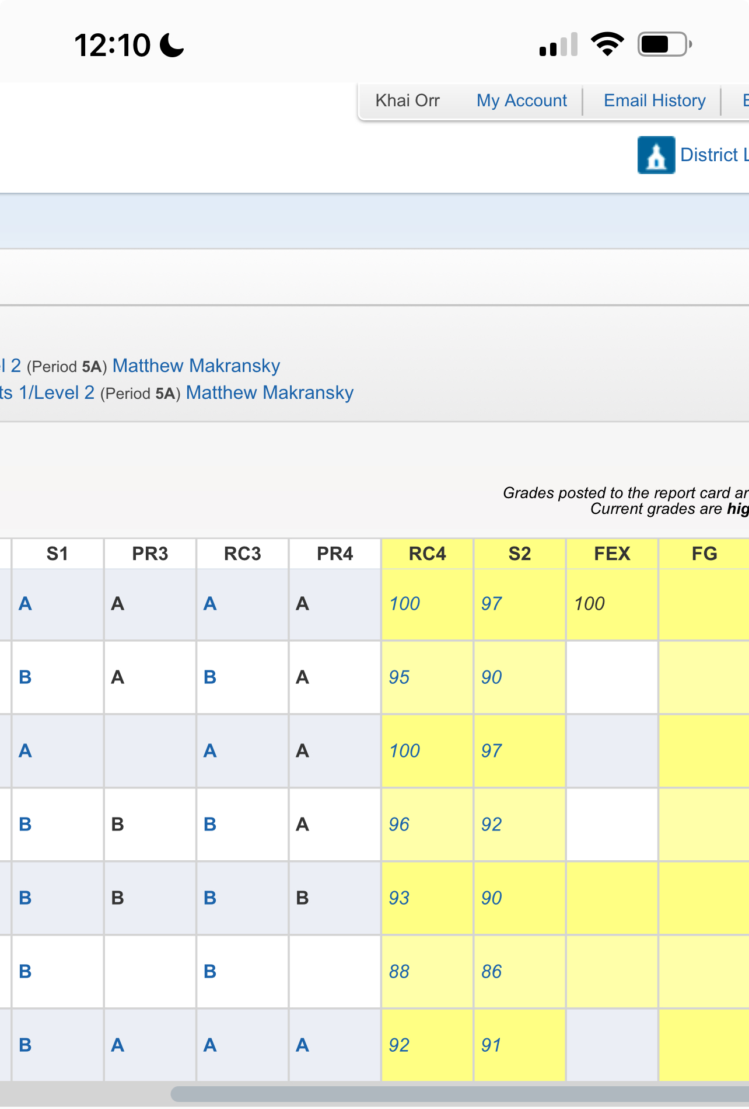Open the S2 grade of 86

pos(491,972)
